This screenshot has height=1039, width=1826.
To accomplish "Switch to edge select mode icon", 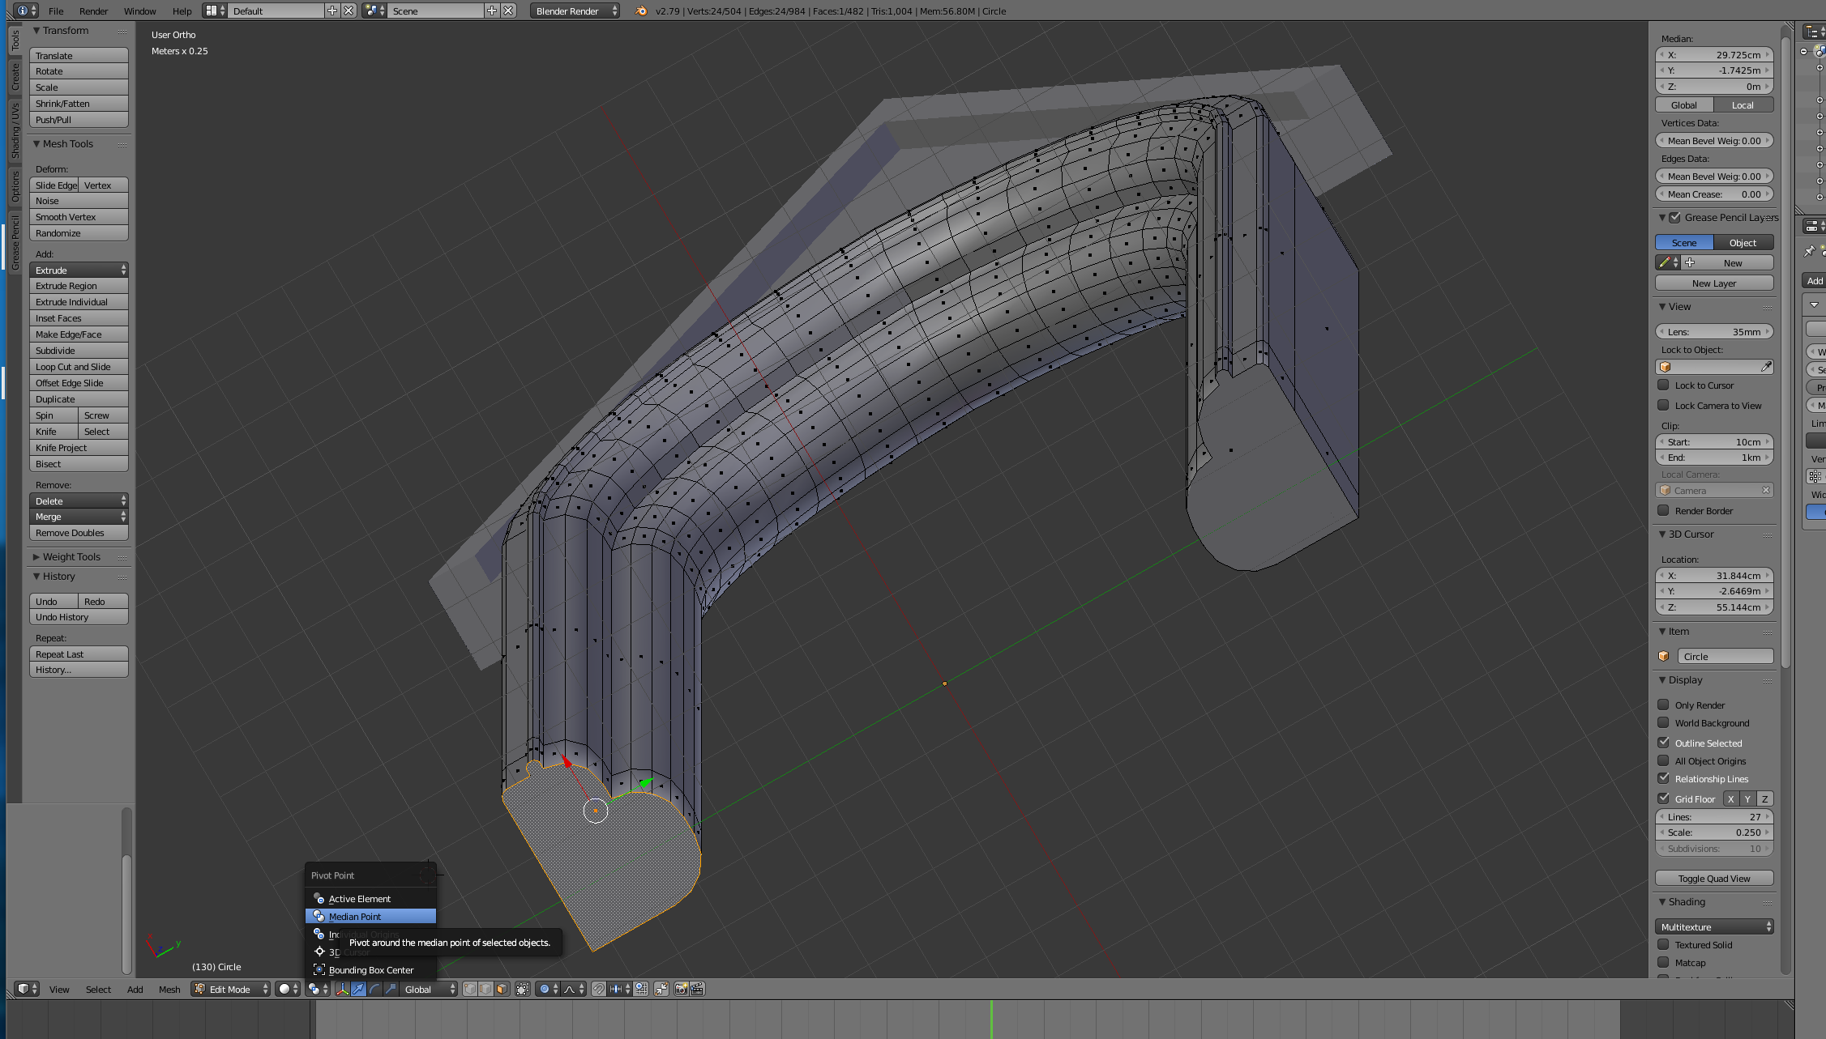I will [485, 989].
